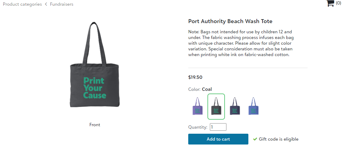347x149 pixels.
Task: Click the green gift code checkmark
Action: tap(255, 139)
